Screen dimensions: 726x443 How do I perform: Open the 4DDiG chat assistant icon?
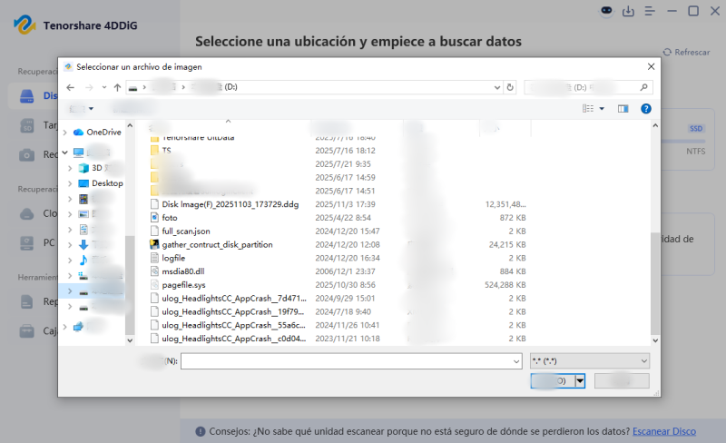606,11
